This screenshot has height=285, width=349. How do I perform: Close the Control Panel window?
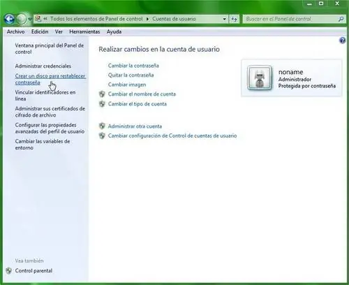[x=337, y=3]
